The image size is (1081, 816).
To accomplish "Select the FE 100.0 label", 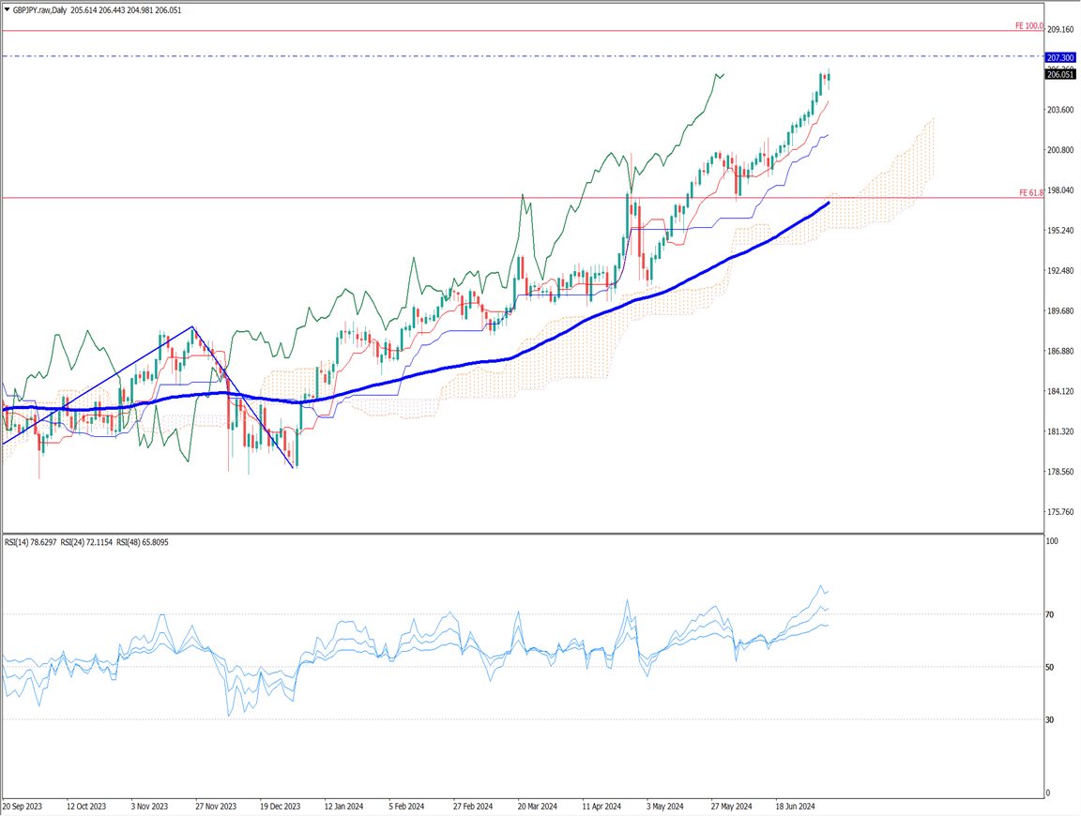I will point(1028,26).
